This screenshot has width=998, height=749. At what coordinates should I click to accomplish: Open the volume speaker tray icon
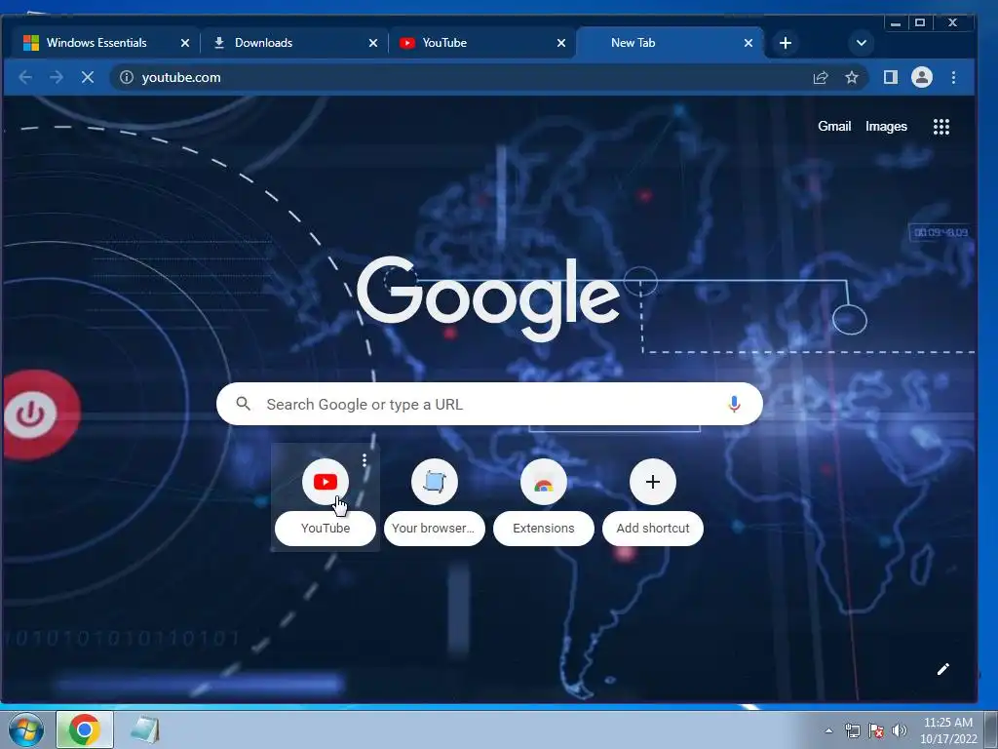pos(899,730)
